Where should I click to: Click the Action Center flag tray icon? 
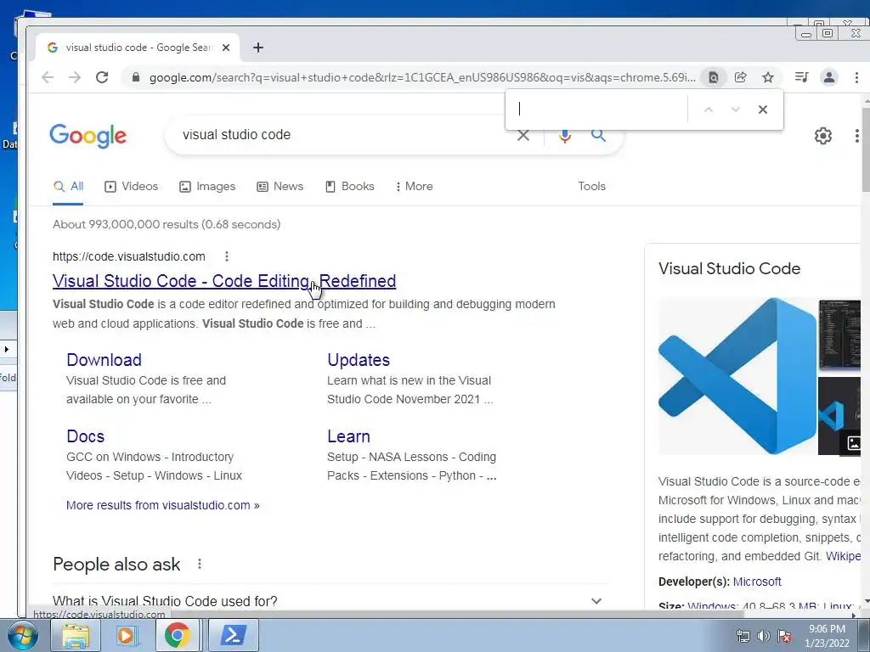pyautogui.click(x=784, y=636)
